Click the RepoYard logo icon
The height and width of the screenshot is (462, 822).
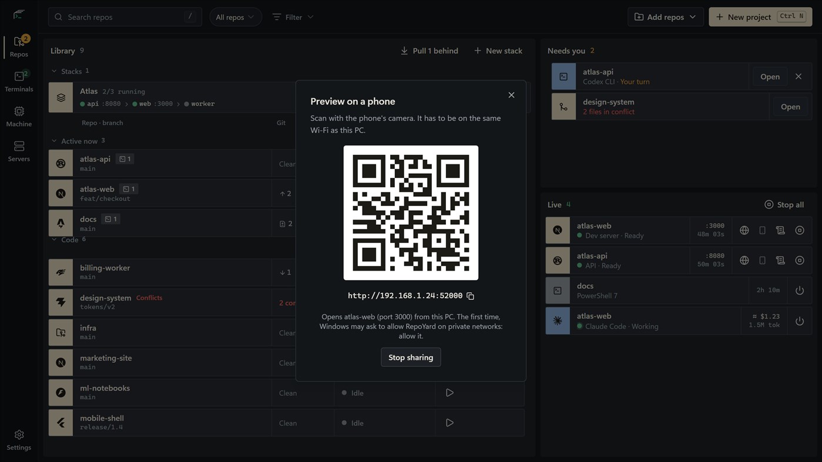point(19,14)
